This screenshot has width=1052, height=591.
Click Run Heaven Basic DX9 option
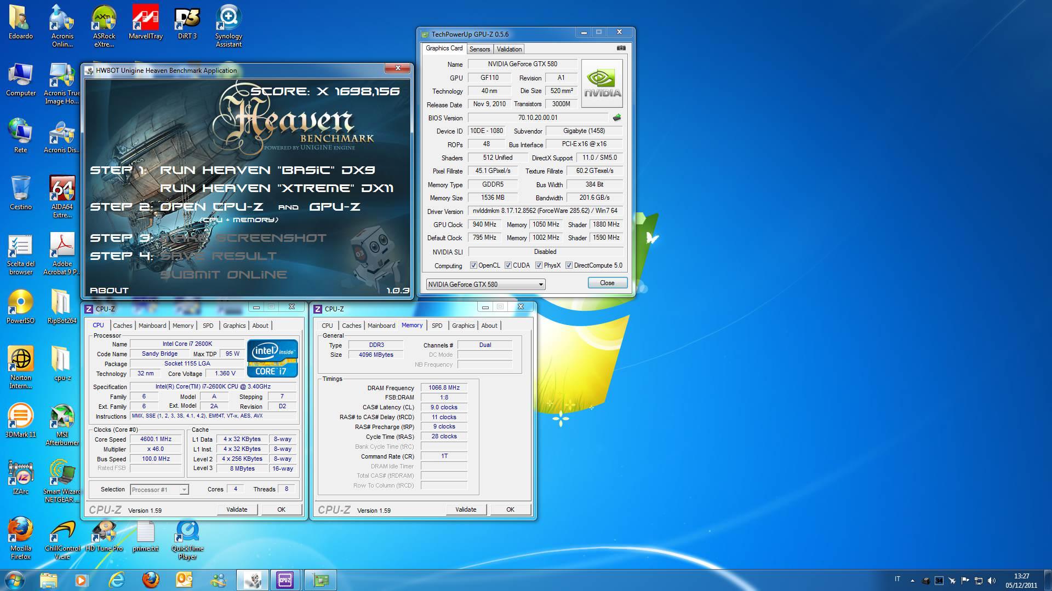pyautogui.click(x=267, y=170)
